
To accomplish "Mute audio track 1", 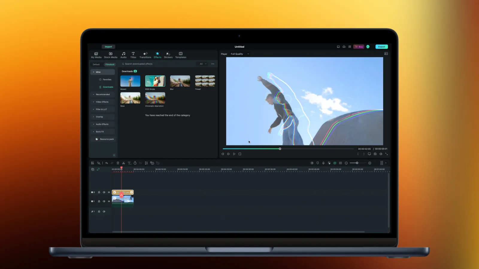I will tap(104, 212).
